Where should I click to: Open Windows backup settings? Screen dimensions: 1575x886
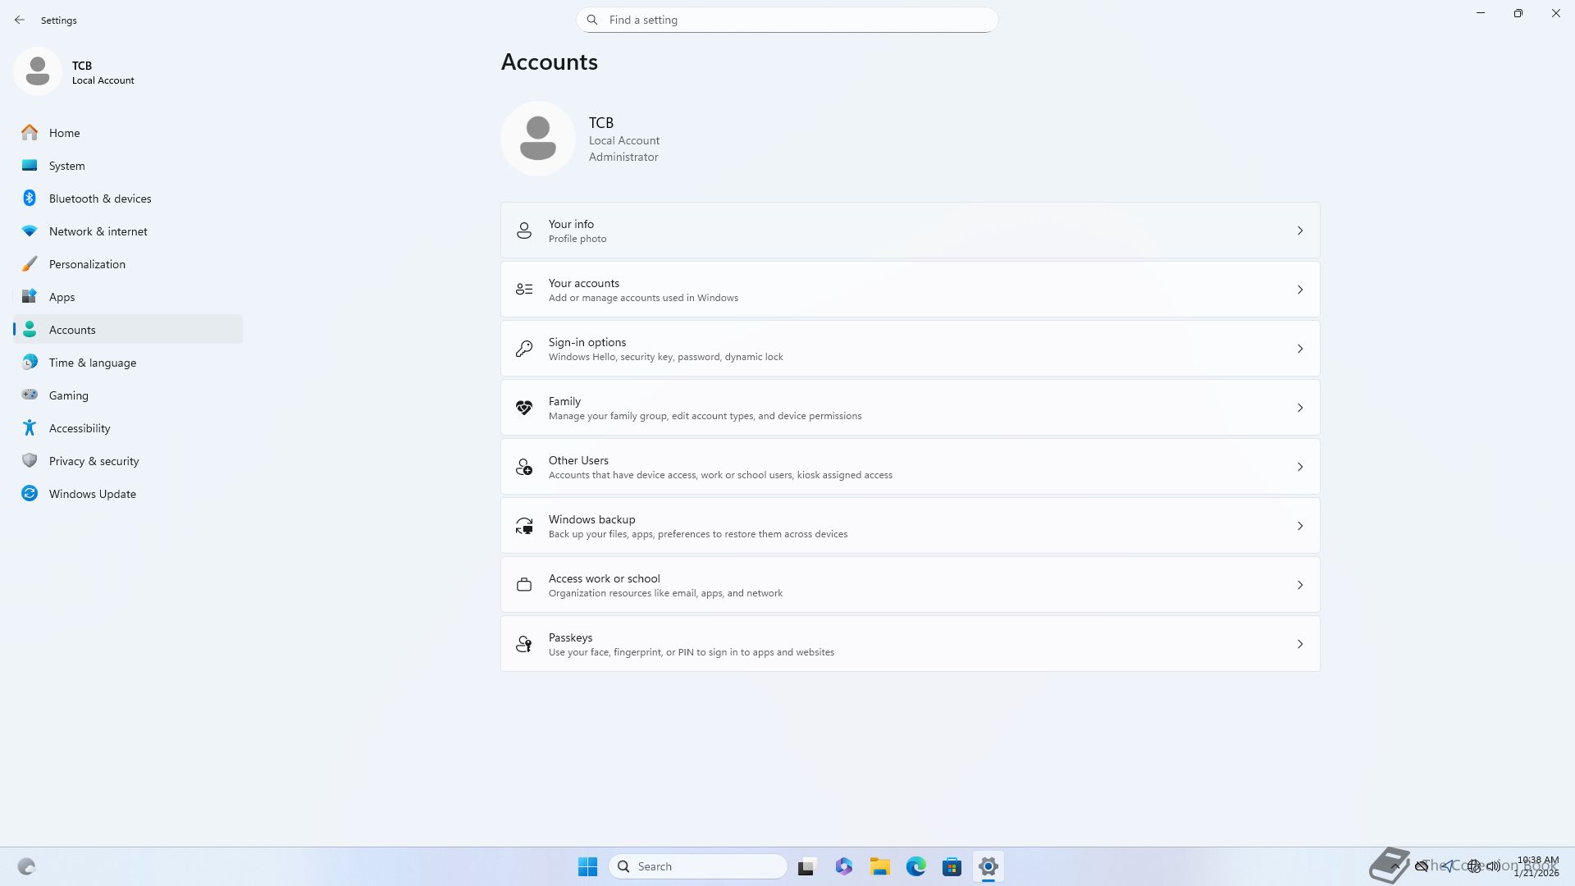[909, 526]
